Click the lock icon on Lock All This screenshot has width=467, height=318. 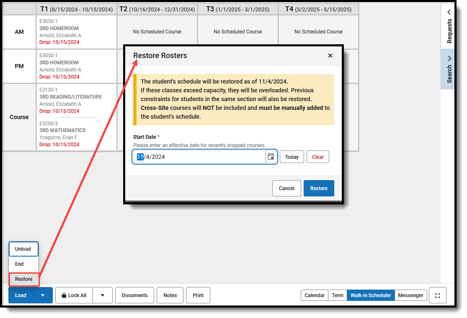(x=64, y=295)
